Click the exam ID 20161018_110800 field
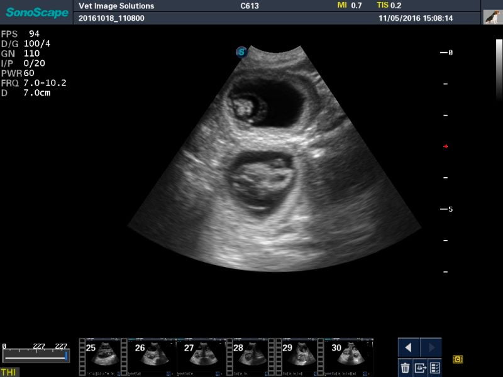This screenshot has height=377, width=503. point(111,18)
